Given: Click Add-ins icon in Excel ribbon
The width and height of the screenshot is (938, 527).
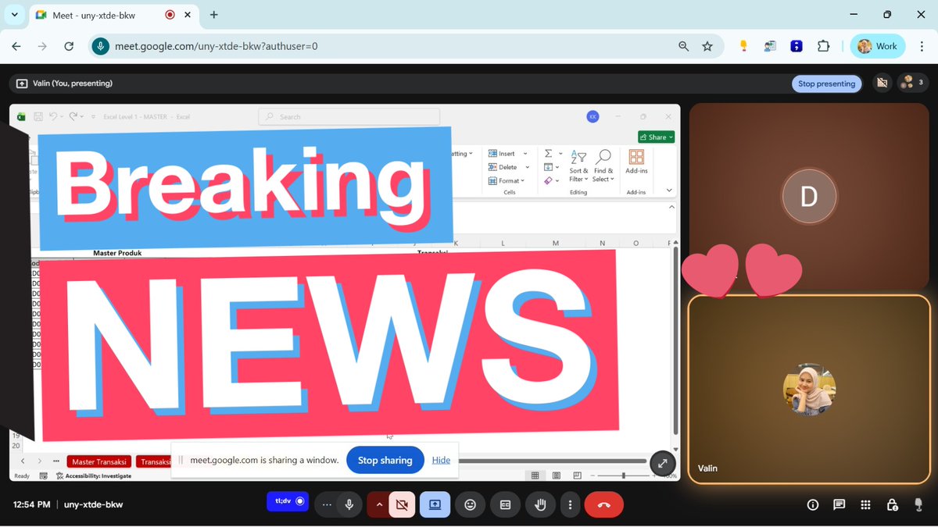Looking at the screenshot, I should (636, 162).
